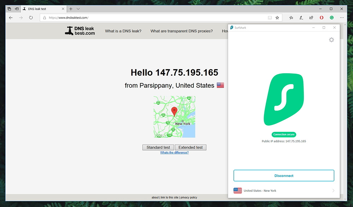Go back using the browser back arrow

click(11, 18)
